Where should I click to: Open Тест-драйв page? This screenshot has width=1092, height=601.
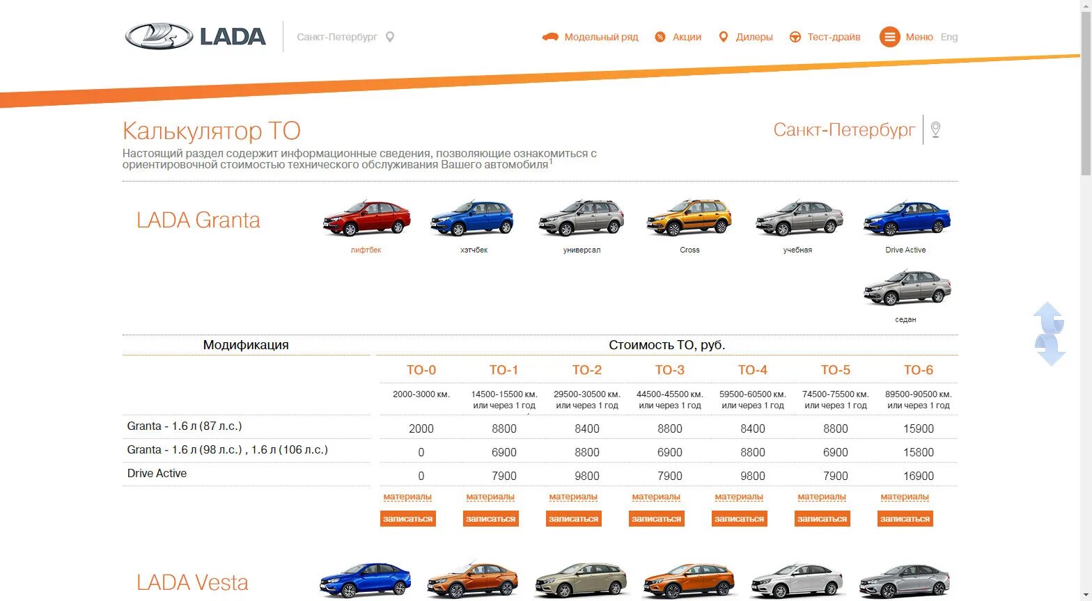click(x=834, y=37)
